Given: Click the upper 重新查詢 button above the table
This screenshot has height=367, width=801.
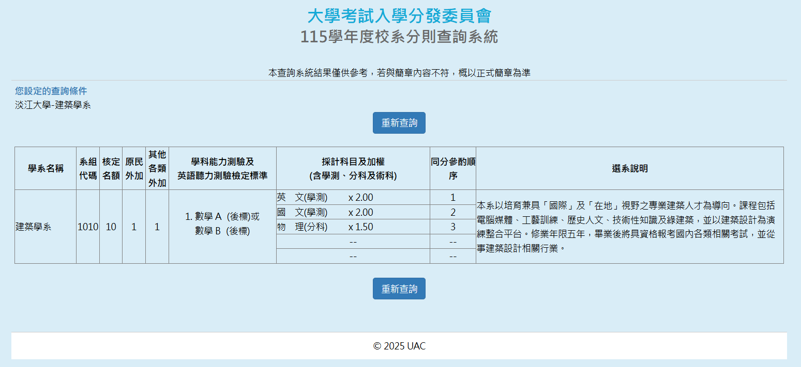Looking at the screenshot, I should pyautogui.click(x=399, y=123).
